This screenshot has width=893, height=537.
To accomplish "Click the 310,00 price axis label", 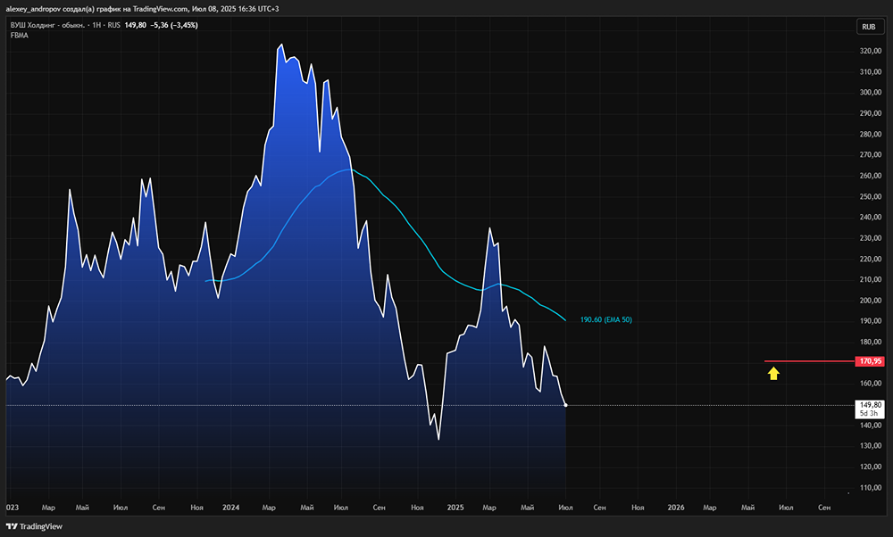I will (870, 71).
